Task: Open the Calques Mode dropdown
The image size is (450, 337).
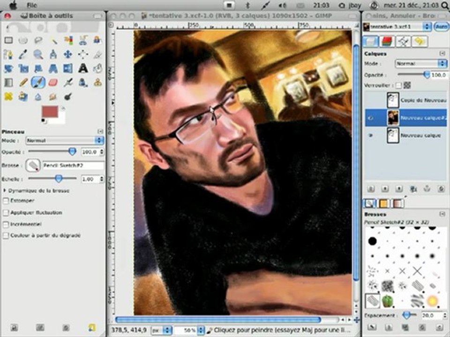Action: point(421,63)
